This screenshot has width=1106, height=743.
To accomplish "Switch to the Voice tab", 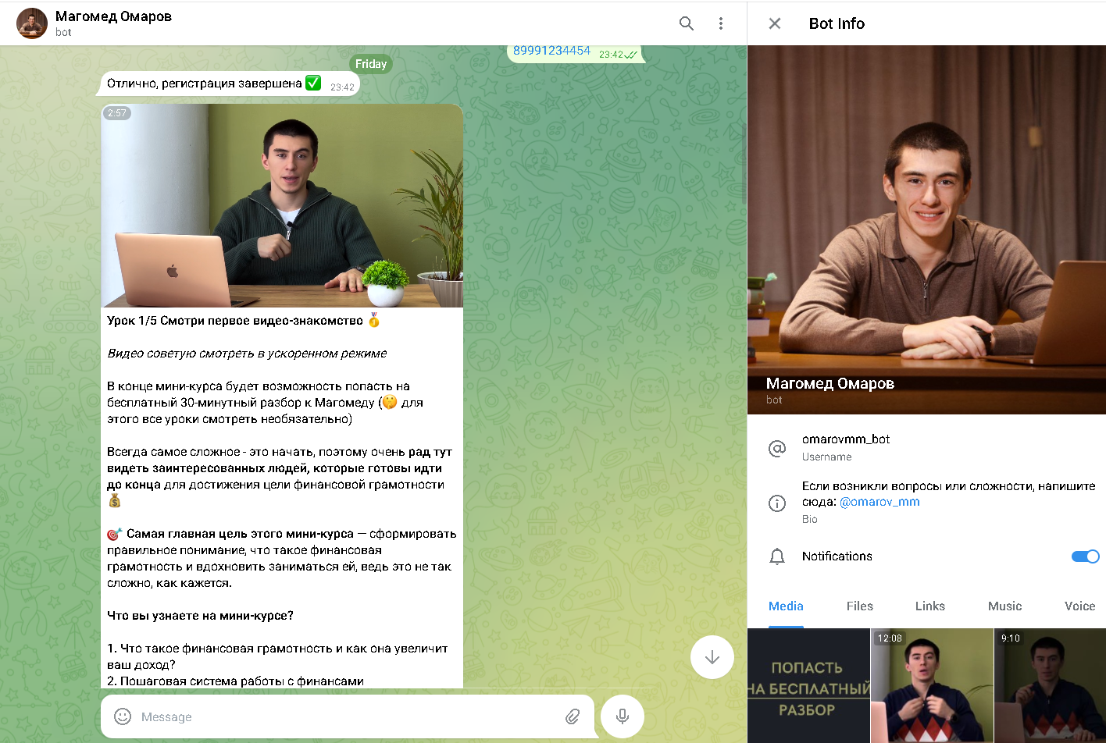I will (1080, 606).
